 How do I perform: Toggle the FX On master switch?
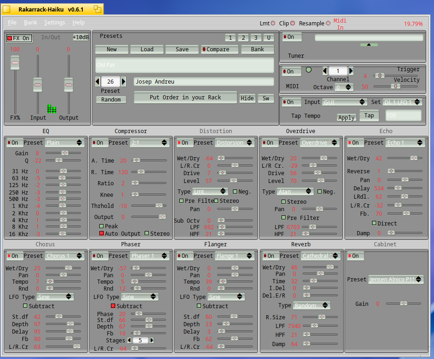point(19,38)
